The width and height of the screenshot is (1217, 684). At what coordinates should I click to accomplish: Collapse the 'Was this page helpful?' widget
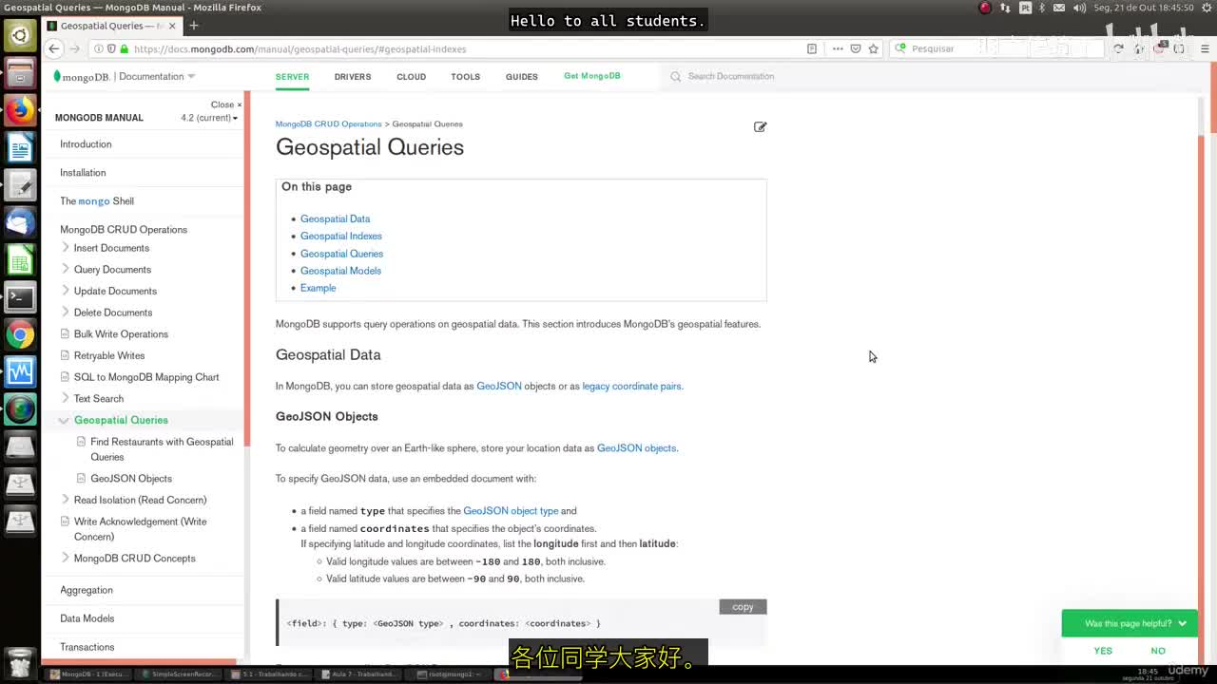pyautogui.click(x=1182, y=623)
